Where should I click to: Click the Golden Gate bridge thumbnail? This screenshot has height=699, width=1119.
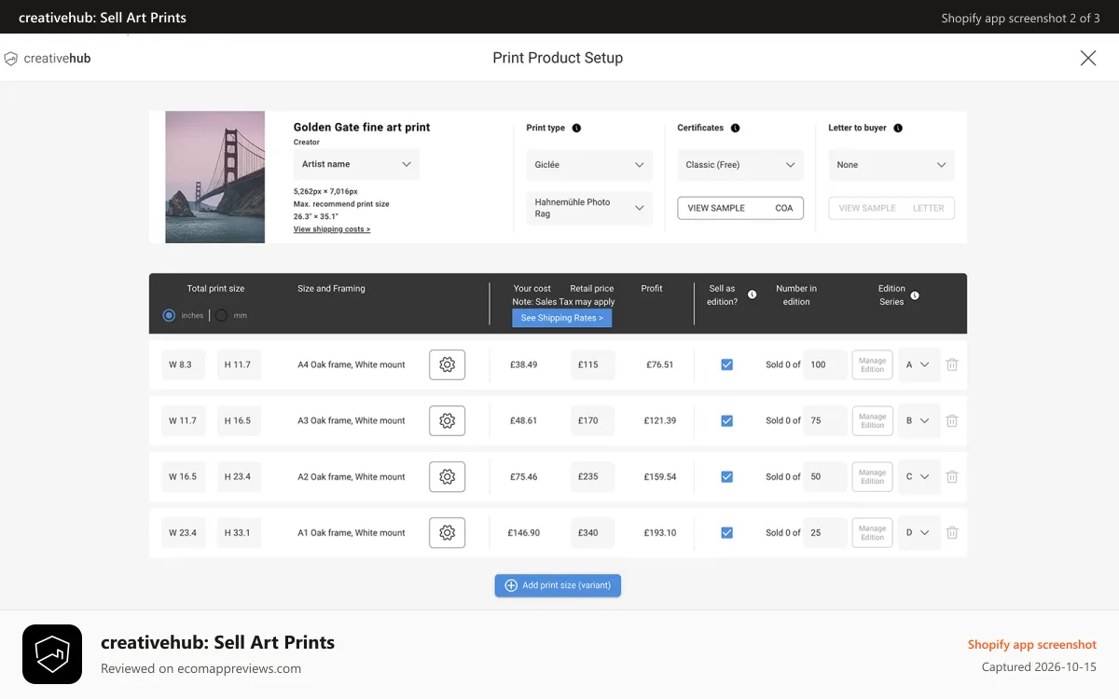click(215, 177)
